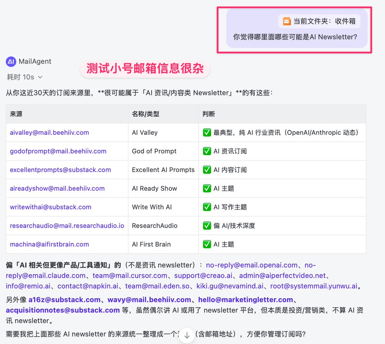Click the scroll-down arrow button
Image resolution: width=385 pixels, height=344 pixels.
coord(187,335)
